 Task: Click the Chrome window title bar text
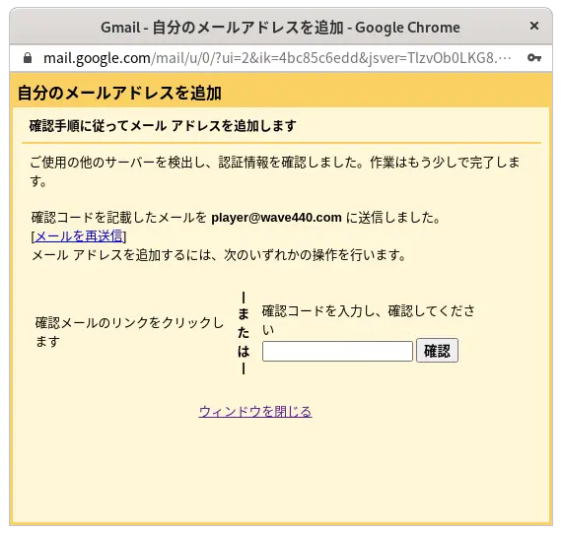click(x=280, y=28)
